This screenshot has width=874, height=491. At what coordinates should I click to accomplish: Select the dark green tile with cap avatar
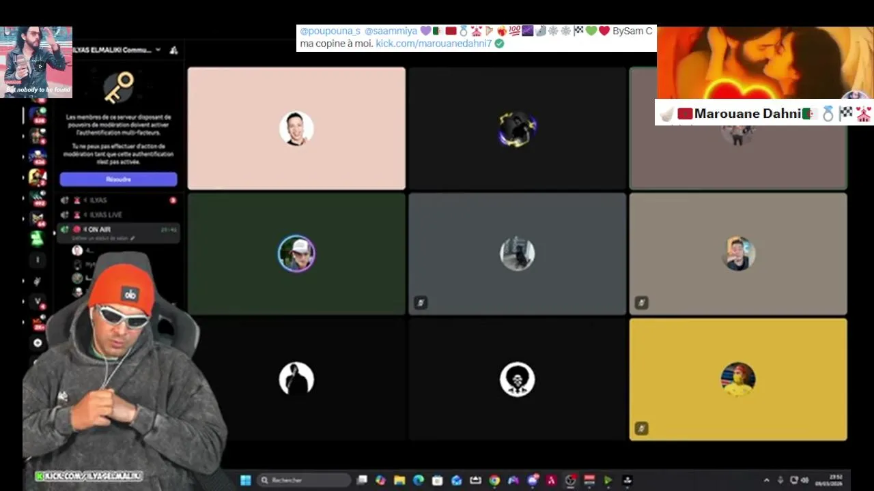tap(296, 254)
